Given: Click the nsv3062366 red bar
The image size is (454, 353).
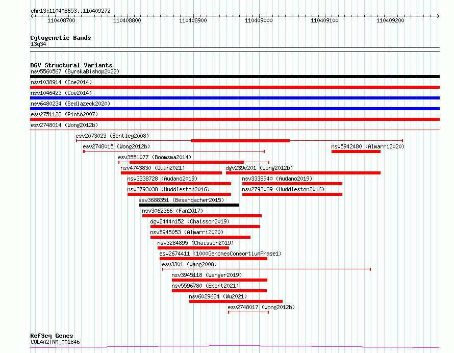Looking at the screenshot, I should (x=202, y=216).
